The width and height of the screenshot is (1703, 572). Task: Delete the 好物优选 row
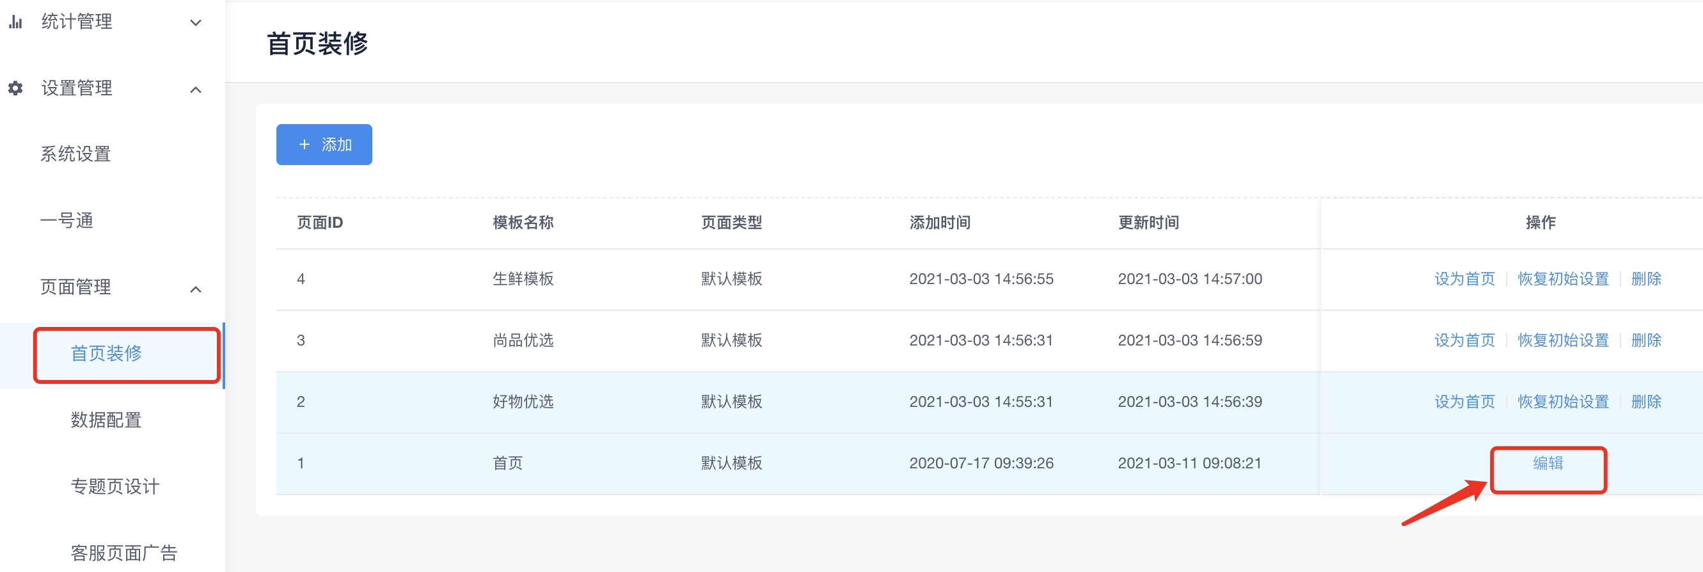coord(1646,402)
